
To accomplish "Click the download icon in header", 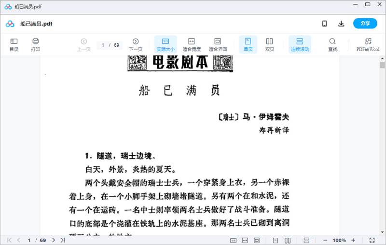I will (x=341, y=24).
